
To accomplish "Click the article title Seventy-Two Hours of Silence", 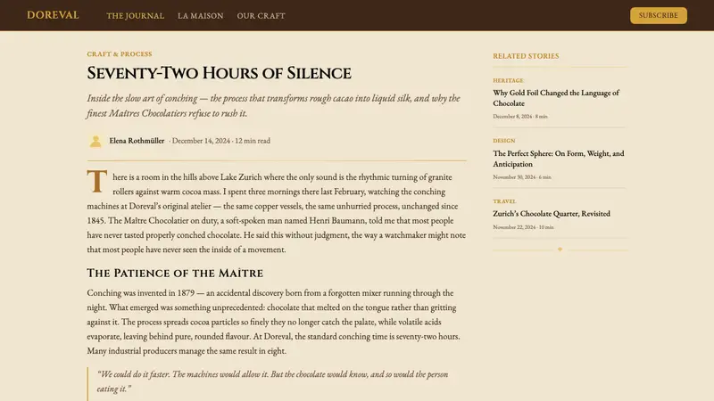I will 219,73.
